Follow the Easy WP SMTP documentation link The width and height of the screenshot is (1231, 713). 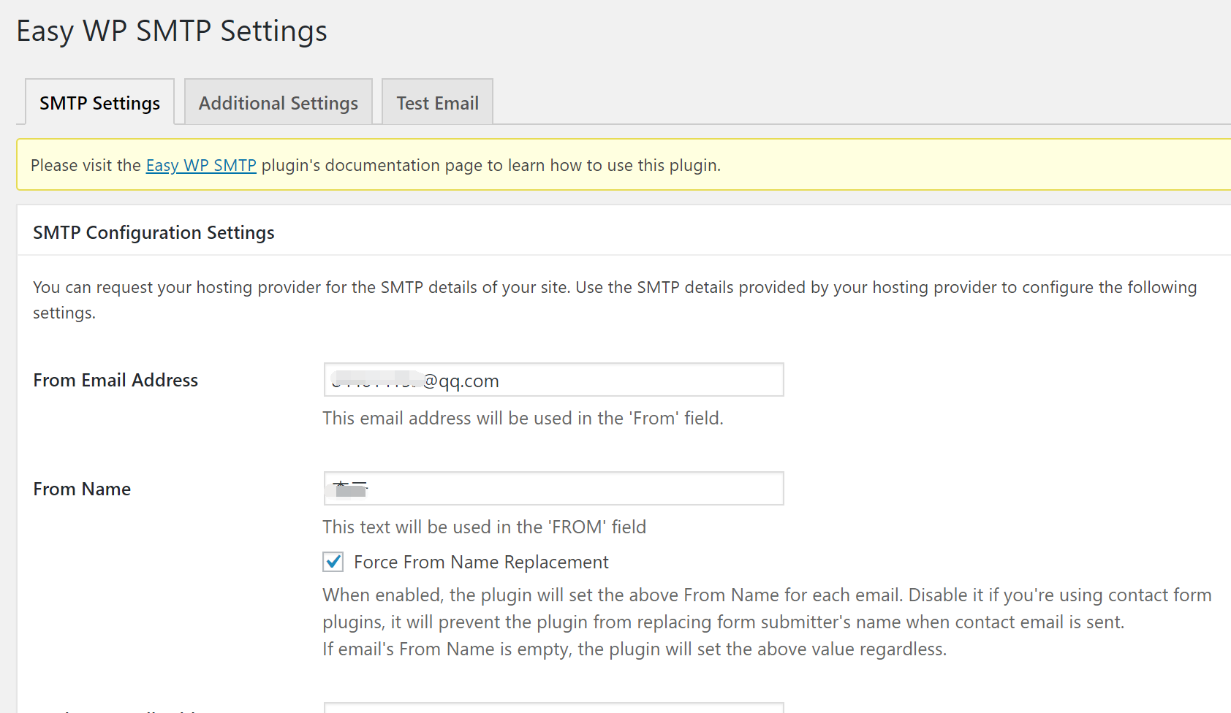coord(201,165)
